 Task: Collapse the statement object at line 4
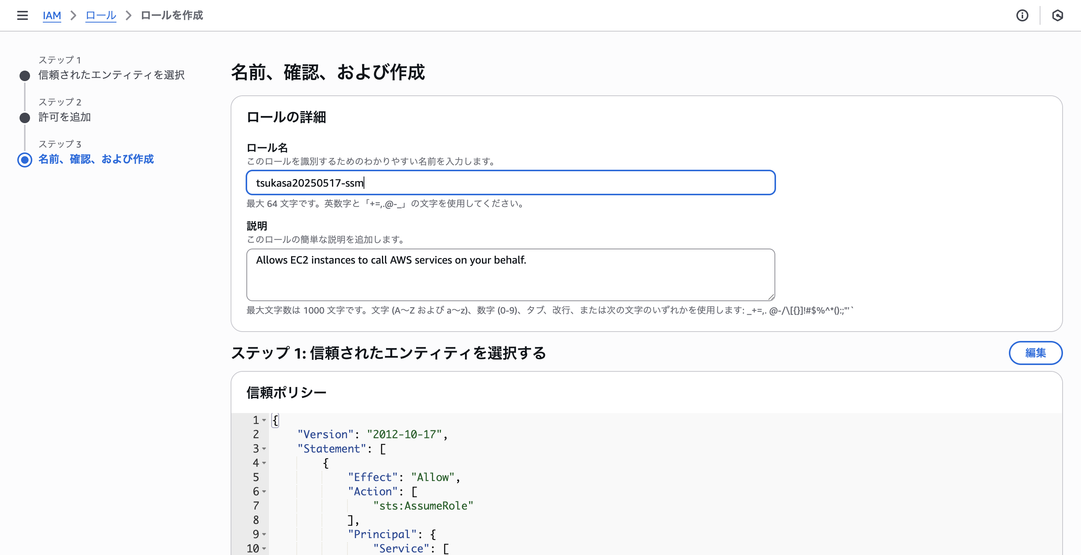pos(264,463)
